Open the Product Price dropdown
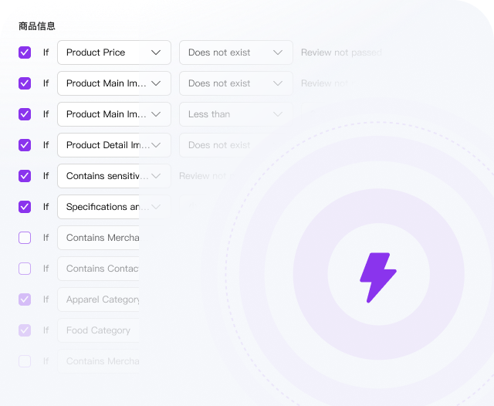Screen dimensions: 494x406 point(114,52)
